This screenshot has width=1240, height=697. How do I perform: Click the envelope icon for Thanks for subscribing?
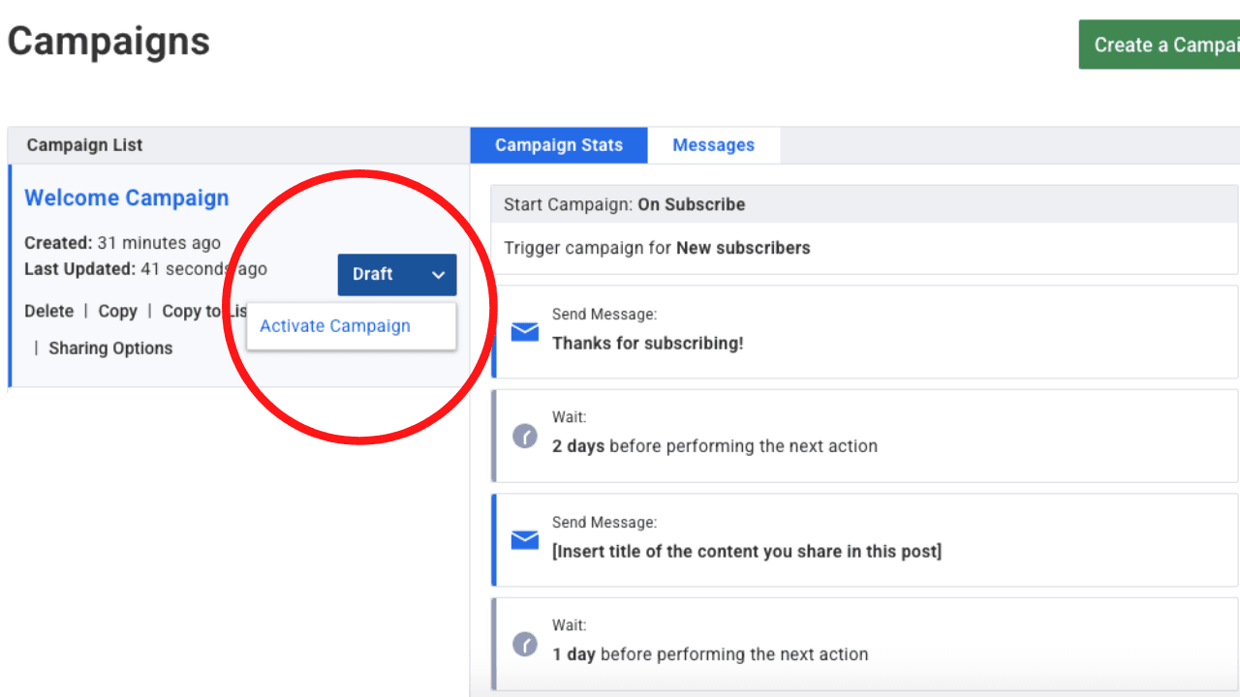point(525,332)
